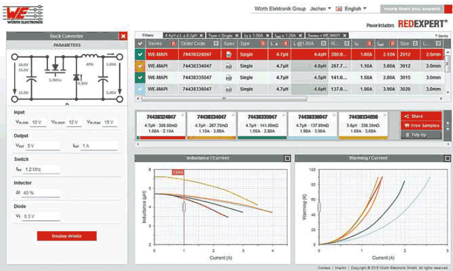
Task: Click the Display details button
Action: (x=67, y=236)
